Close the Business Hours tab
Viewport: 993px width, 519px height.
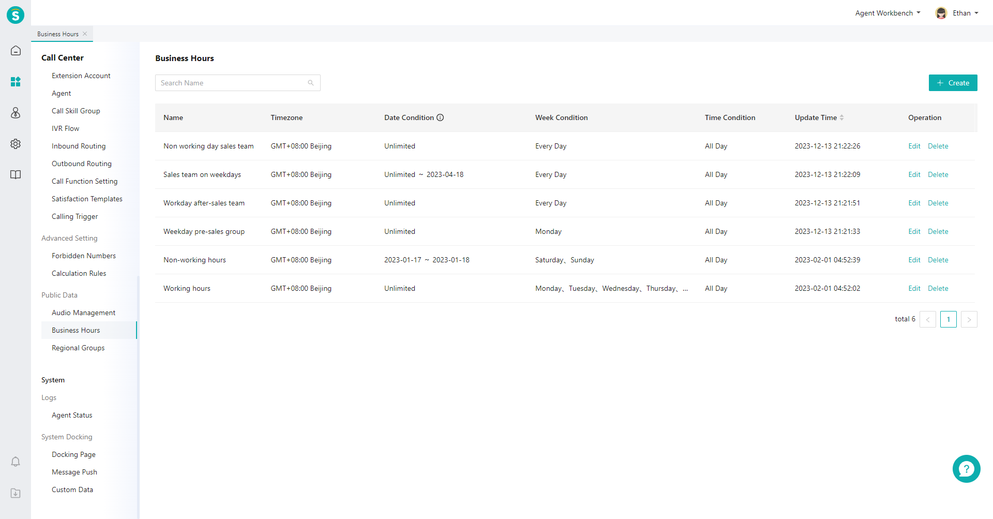(x=85, y=34)
